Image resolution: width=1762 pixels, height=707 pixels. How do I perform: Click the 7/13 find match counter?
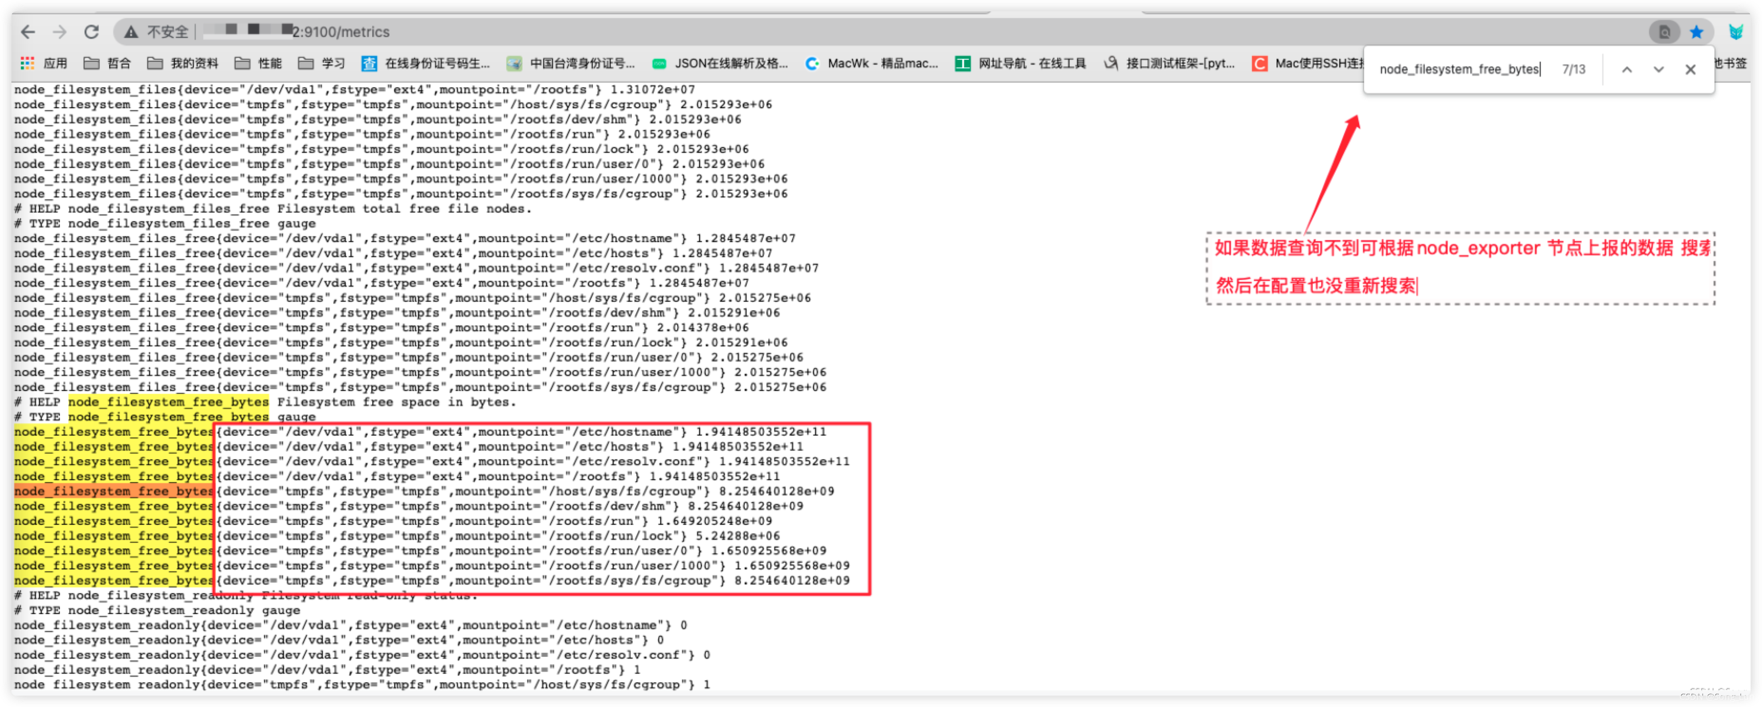[x=1573, y=69]
